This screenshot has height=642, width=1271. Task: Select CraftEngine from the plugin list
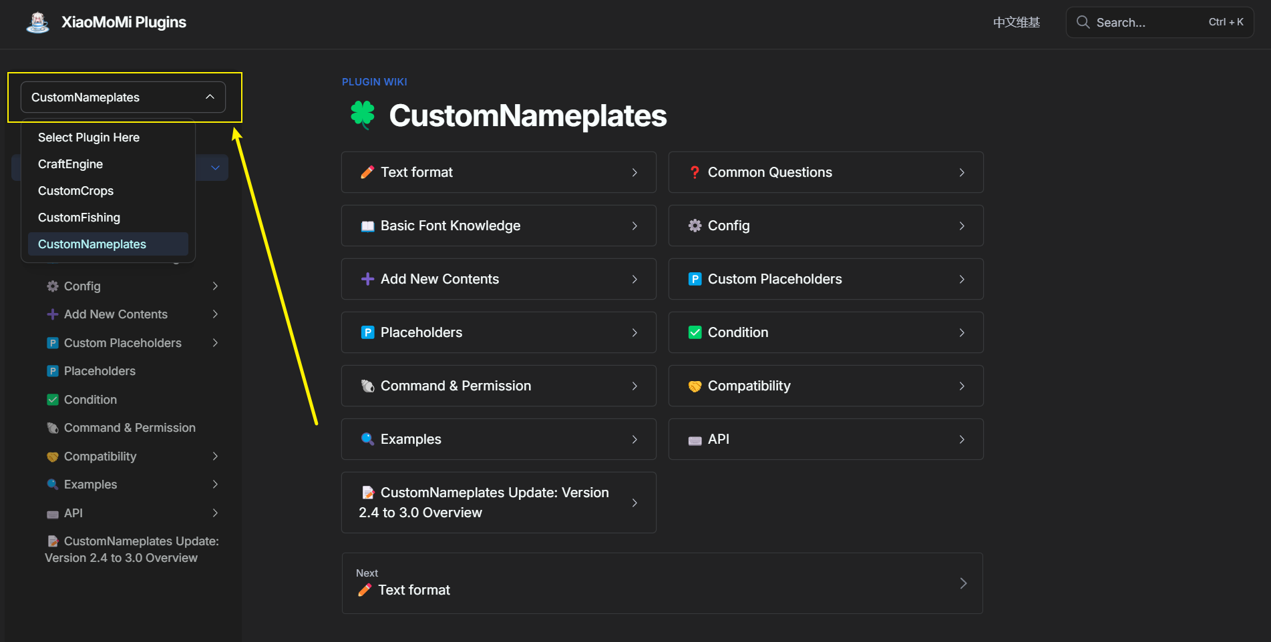point(71,164)
